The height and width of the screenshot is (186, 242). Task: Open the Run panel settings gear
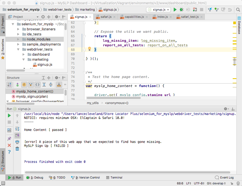(226, 109)
